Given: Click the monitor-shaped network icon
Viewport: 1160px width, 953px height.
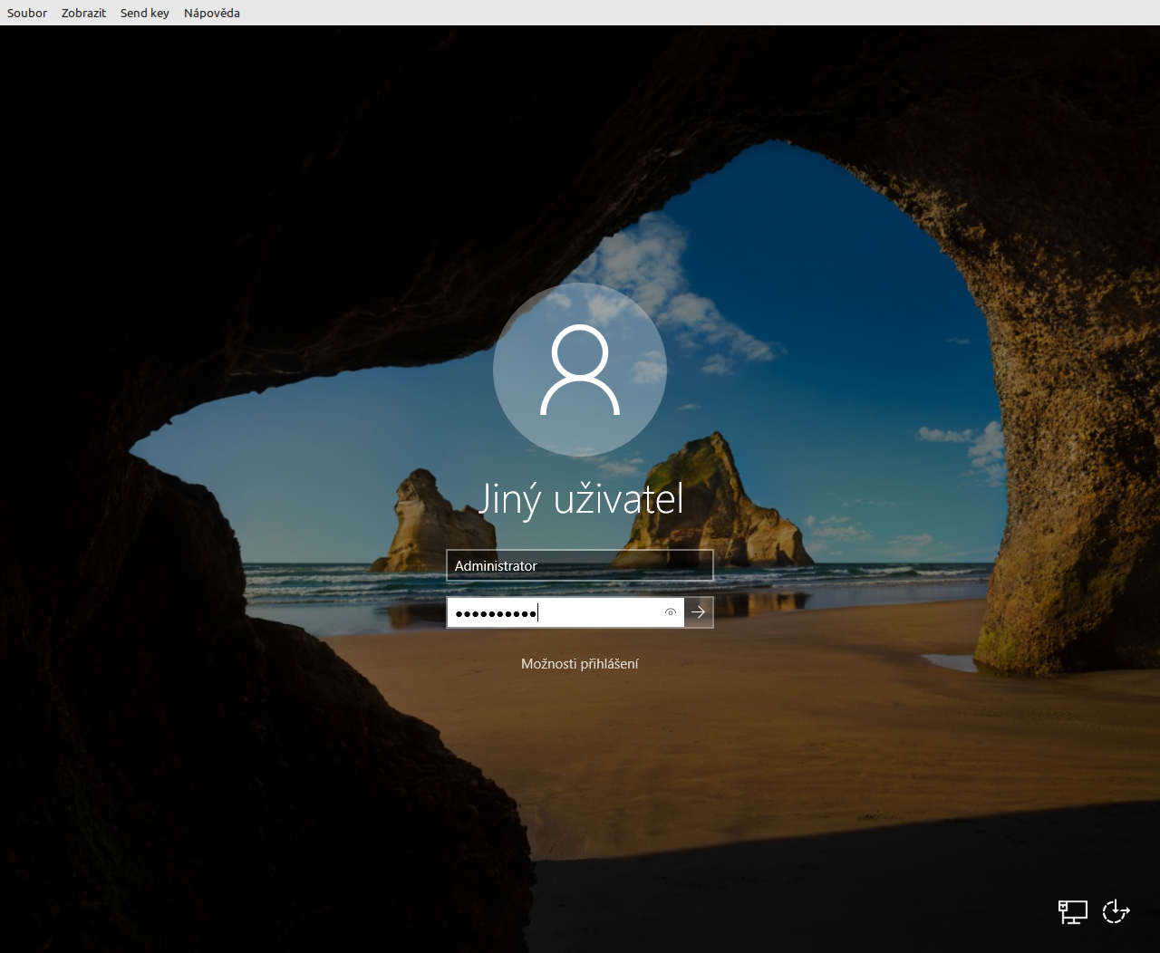Looking at the screenshot, I should (x=1072, y=912).
